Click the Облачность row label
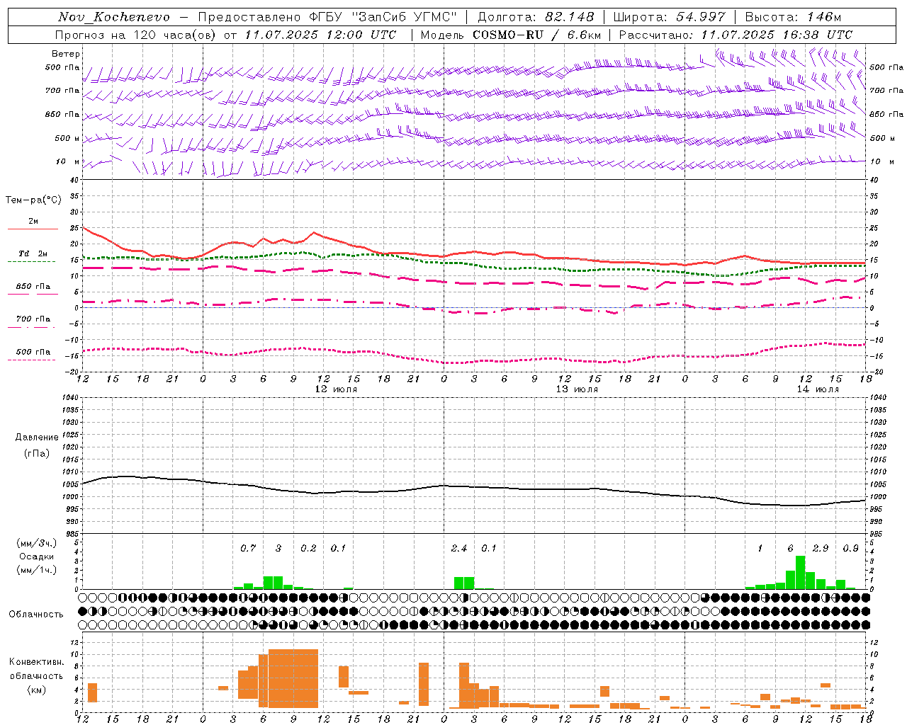This screenshot has height=725, width=907. (x=36, y=615)
